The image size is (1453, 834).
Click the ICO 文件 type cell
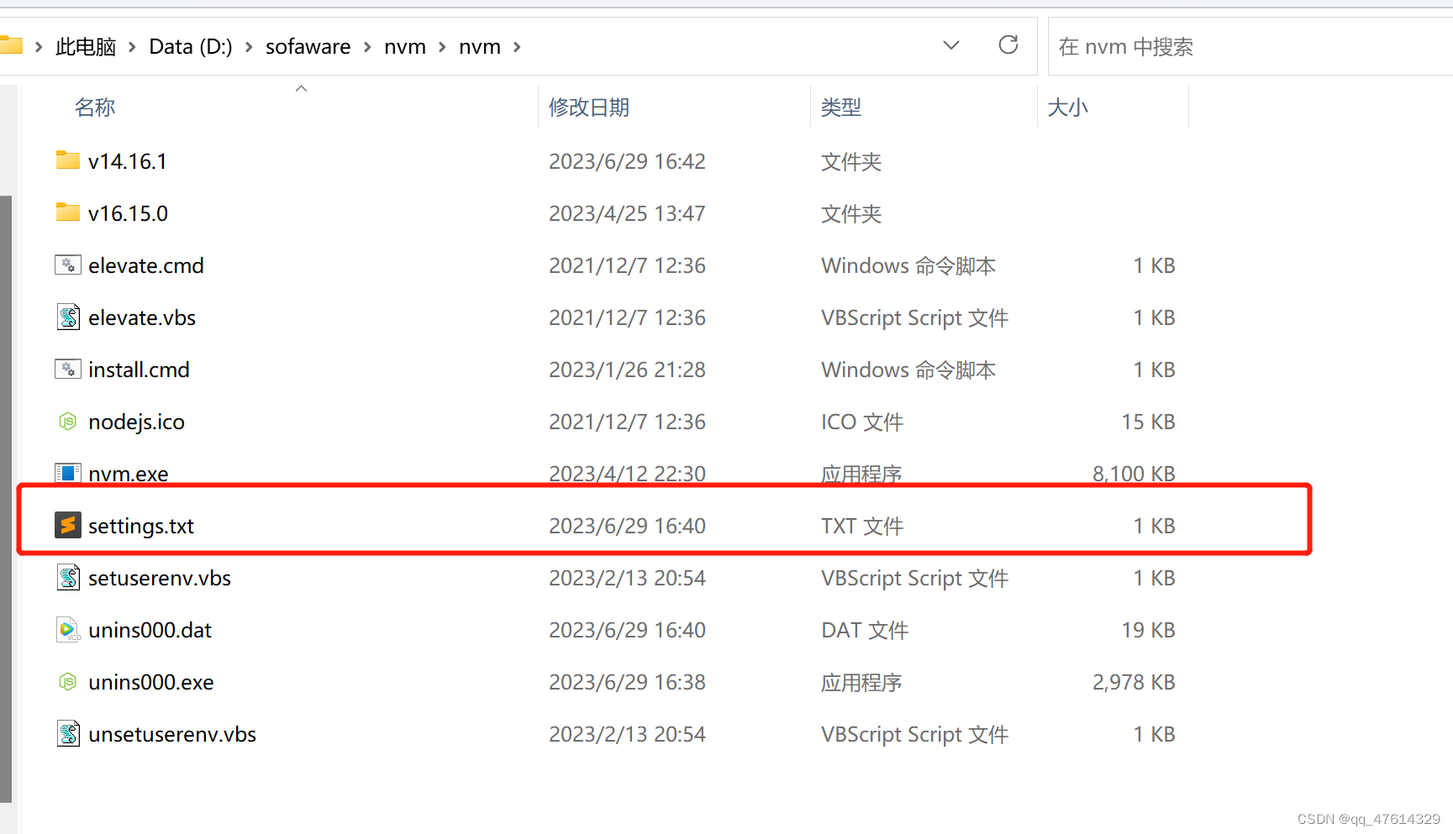coord(862,422)
